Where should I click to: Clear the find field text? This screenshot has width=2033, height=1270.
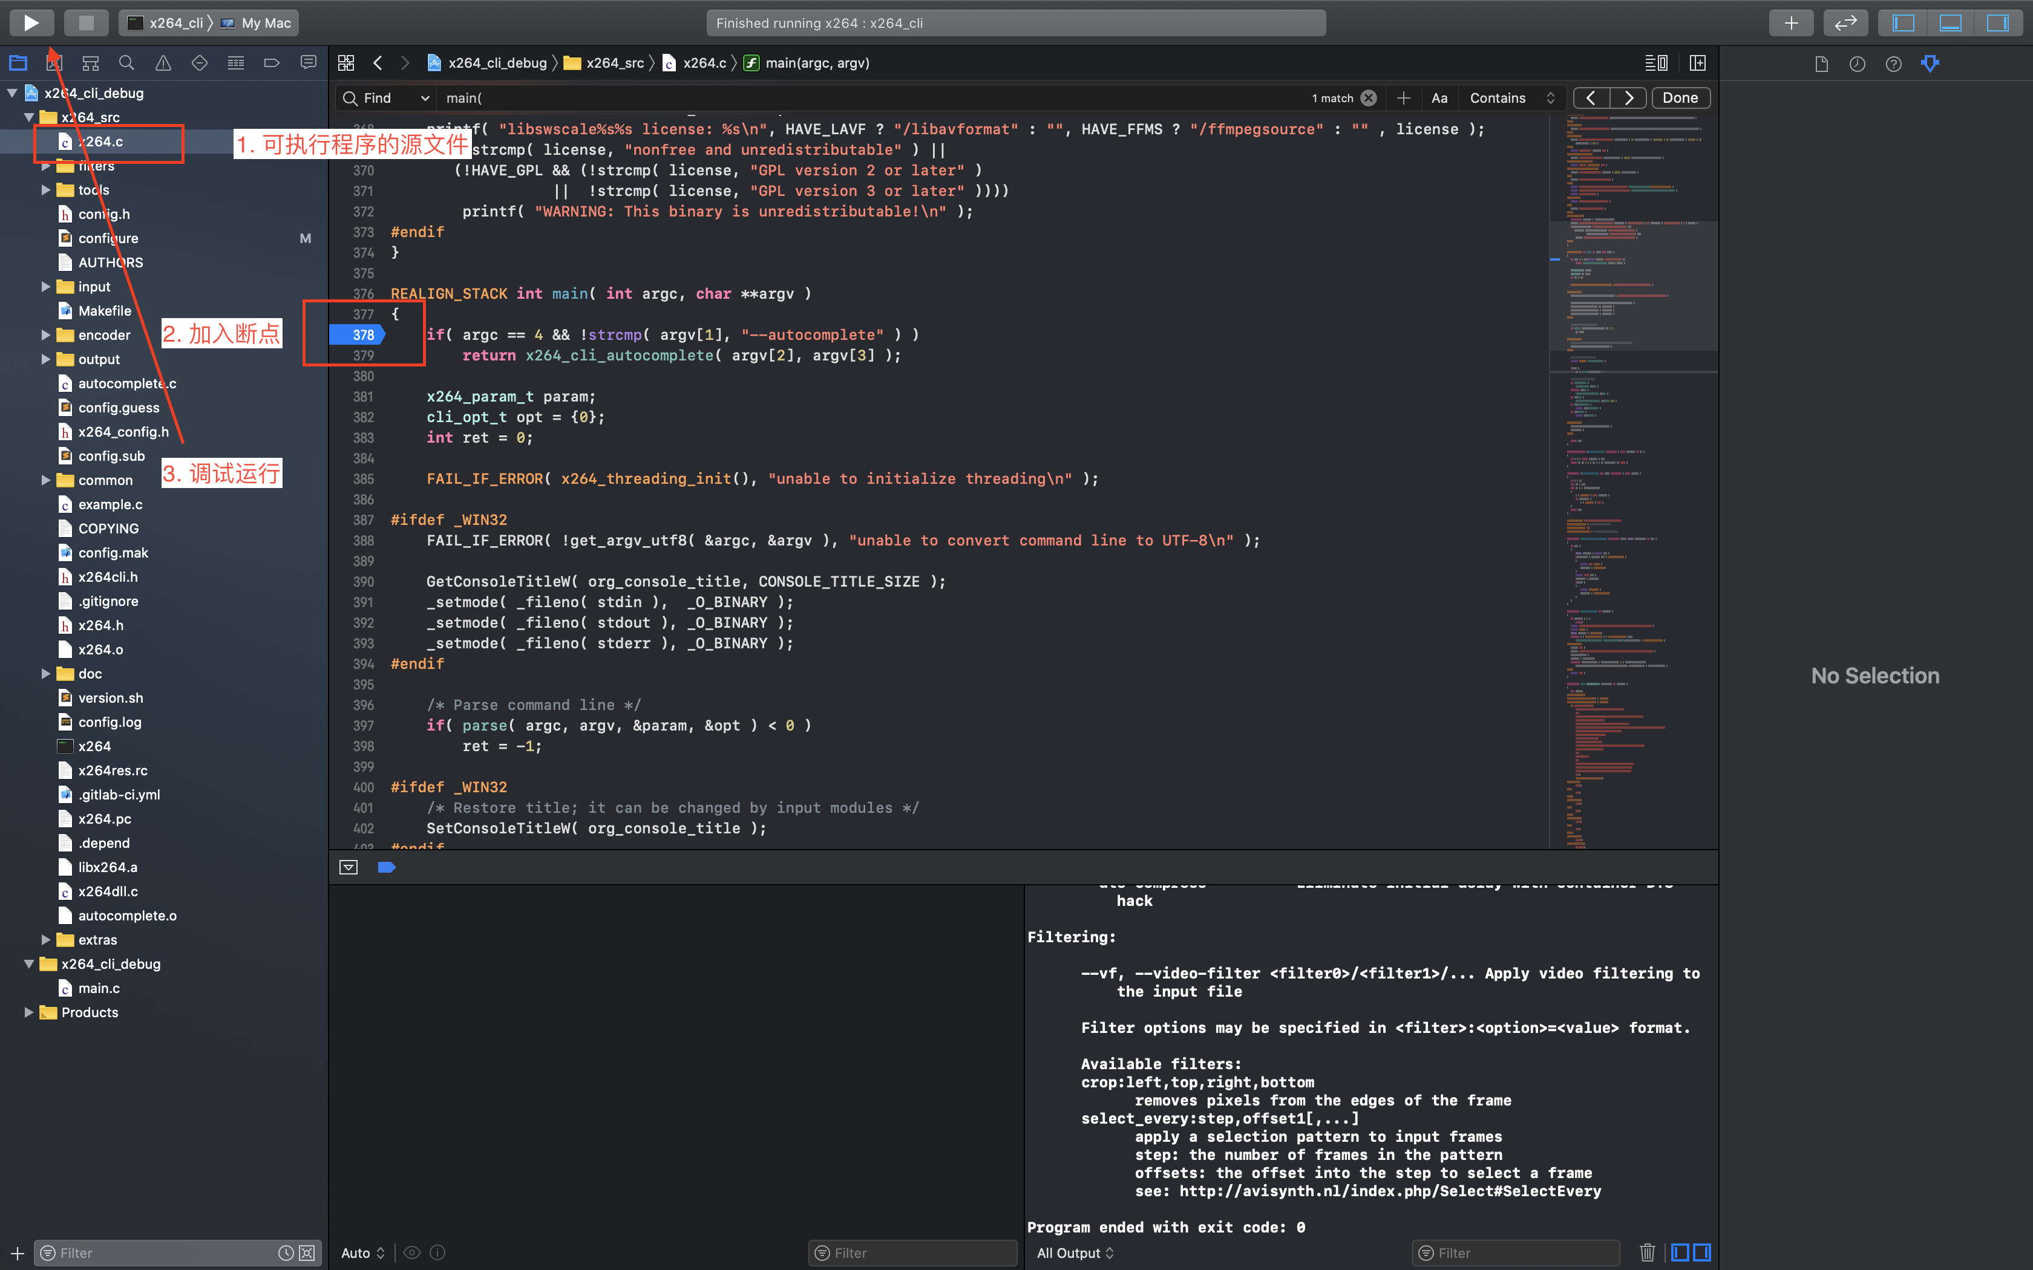pyautogui.click(x=1369, y=98)
